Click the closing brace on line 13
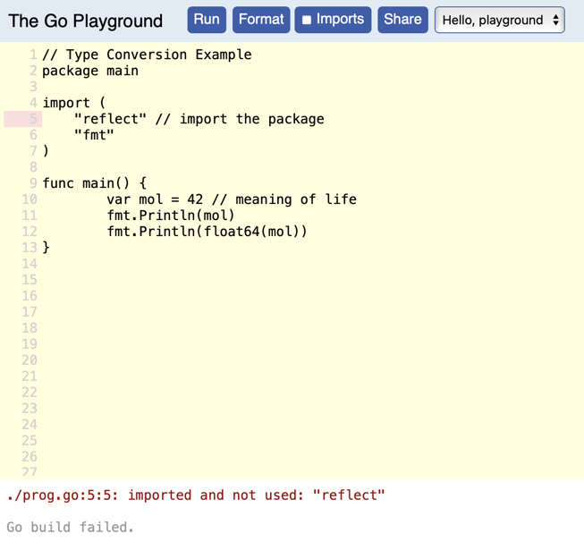The width and height of the screenshot is (584, 550). 47,248
